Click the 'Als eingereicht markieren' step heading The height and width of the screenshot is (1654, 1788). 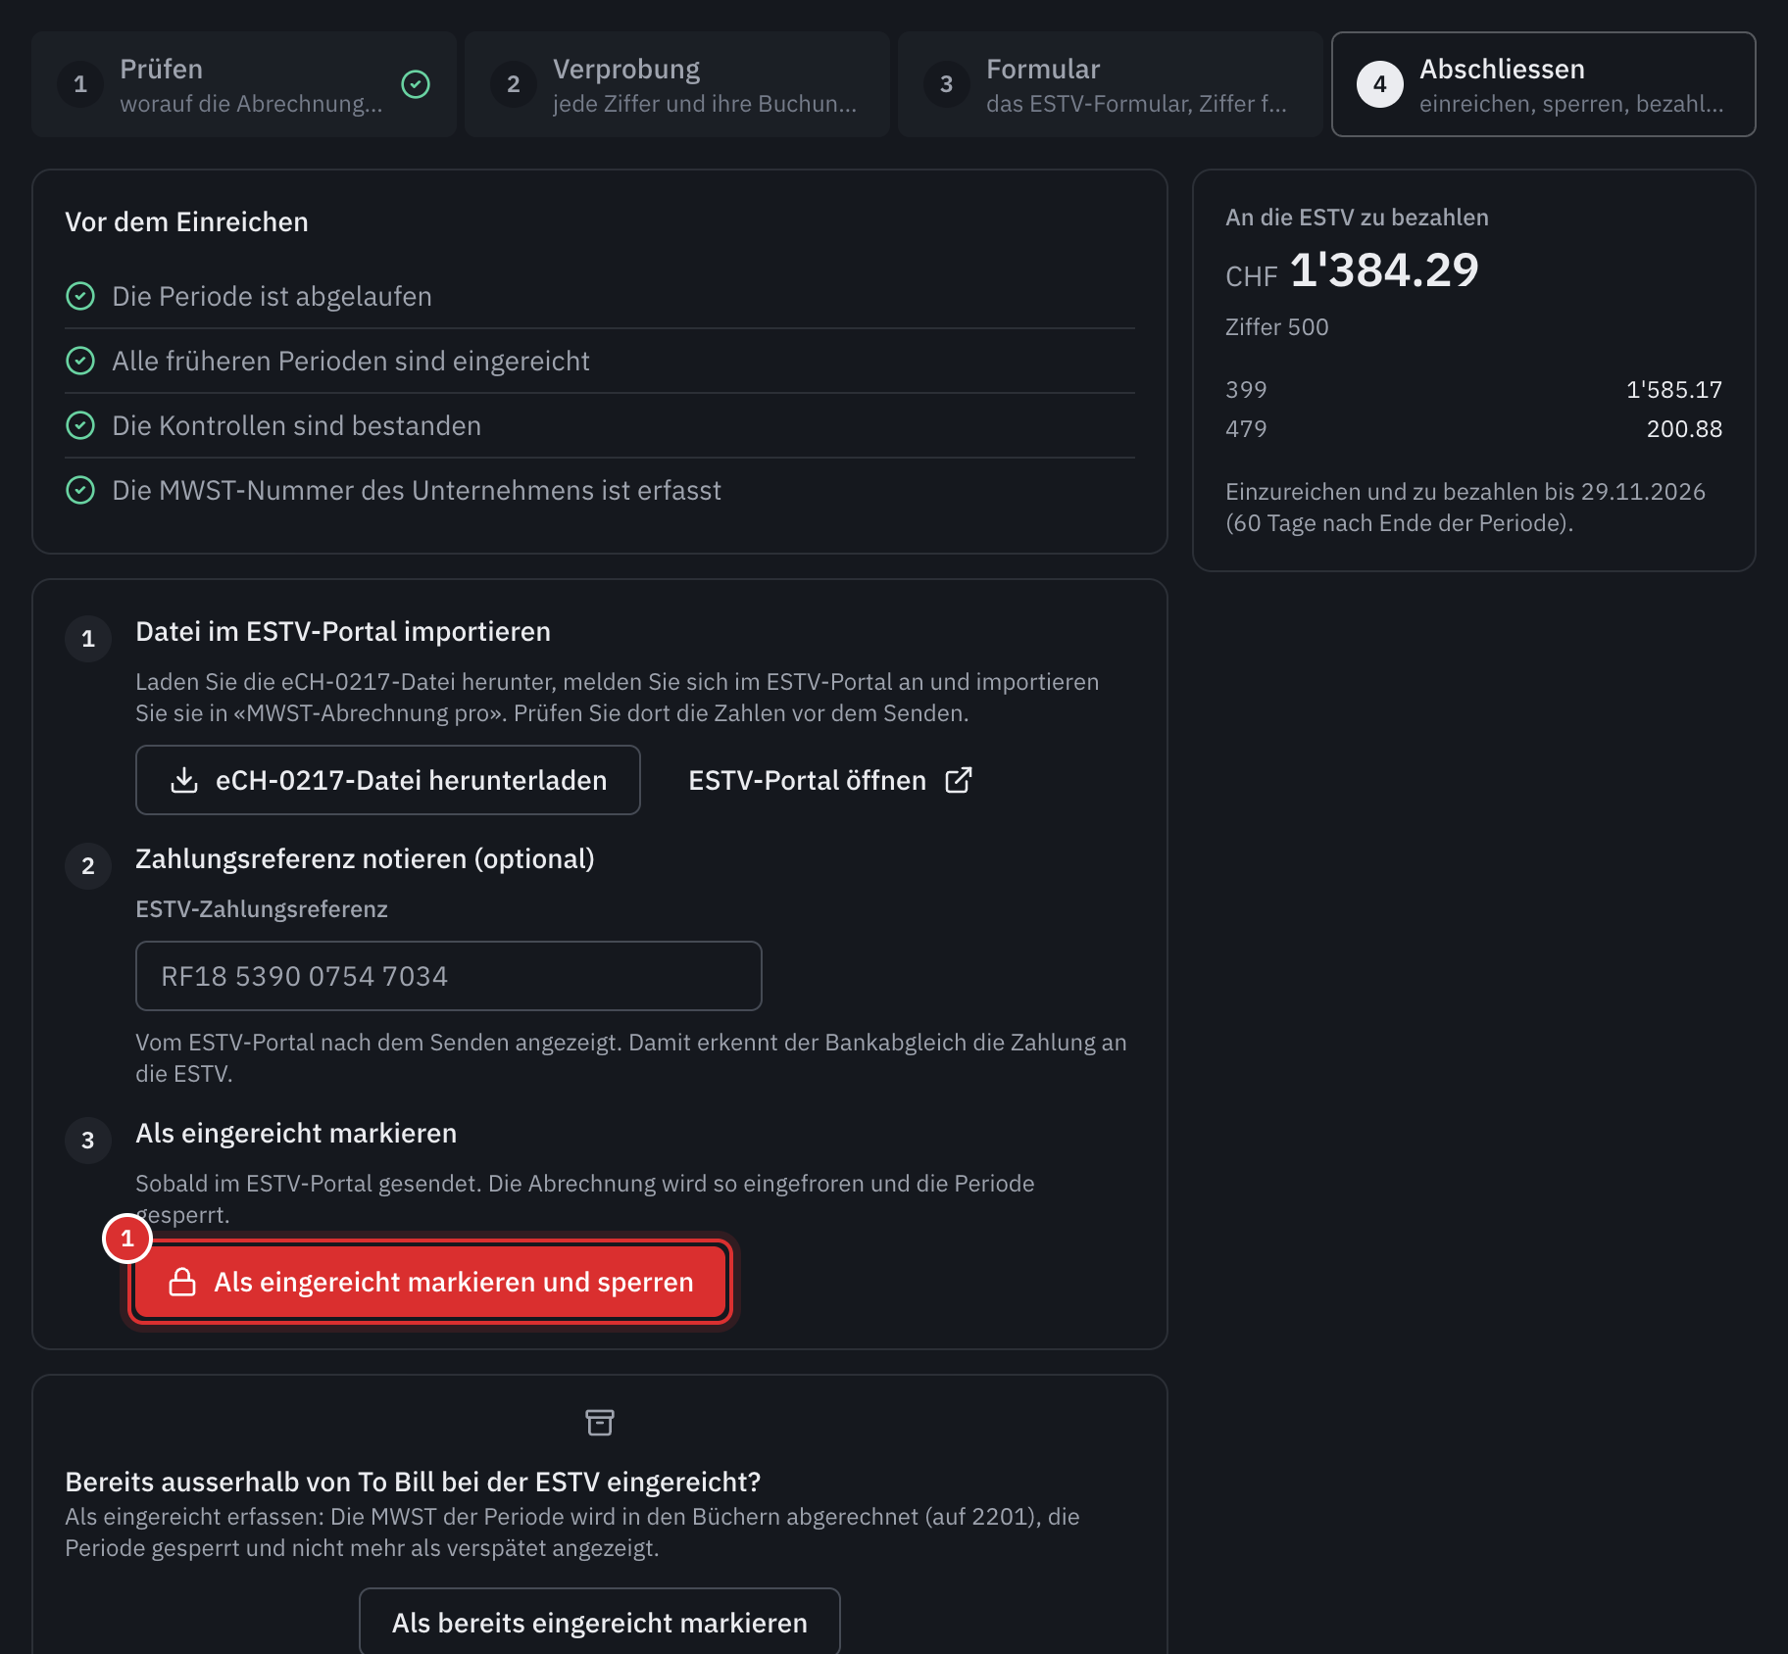[296, 1134]
